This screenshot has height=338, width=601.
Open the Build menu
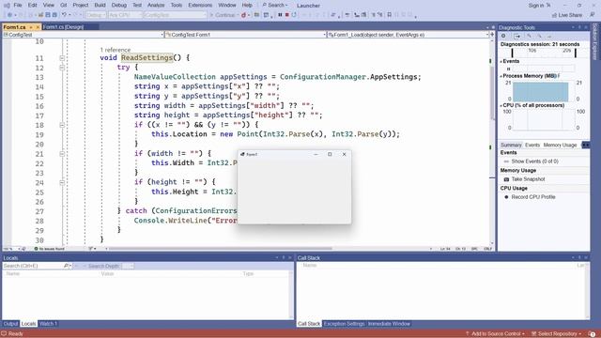pyautogui.click(x=100, y=6)
